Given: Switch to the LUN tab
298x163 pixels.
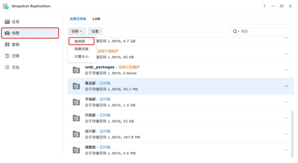Looking at the screenshot, I should tap(96, 19).
